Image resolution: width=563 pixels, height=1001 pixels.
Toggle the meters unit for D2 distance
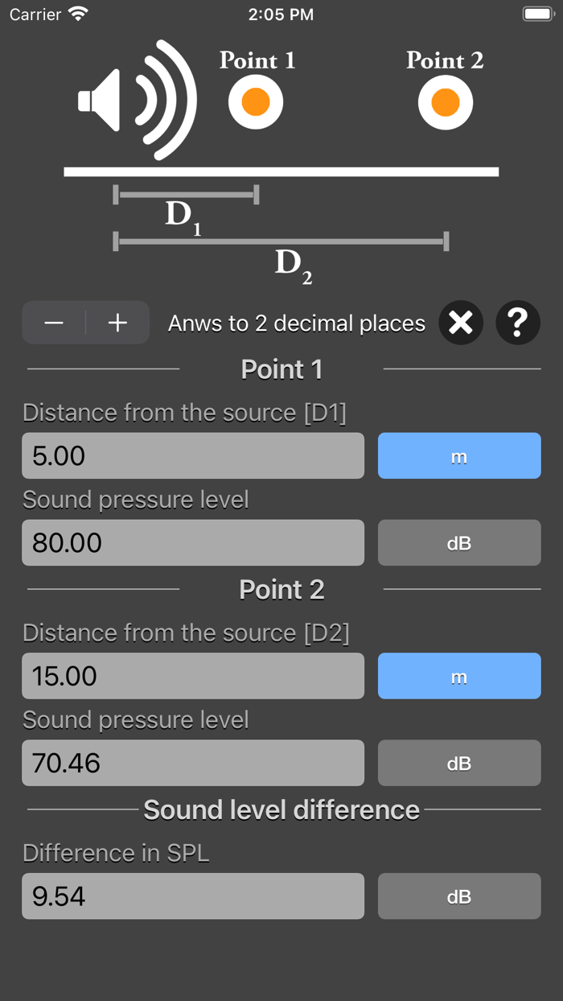[x=459, y=676]
